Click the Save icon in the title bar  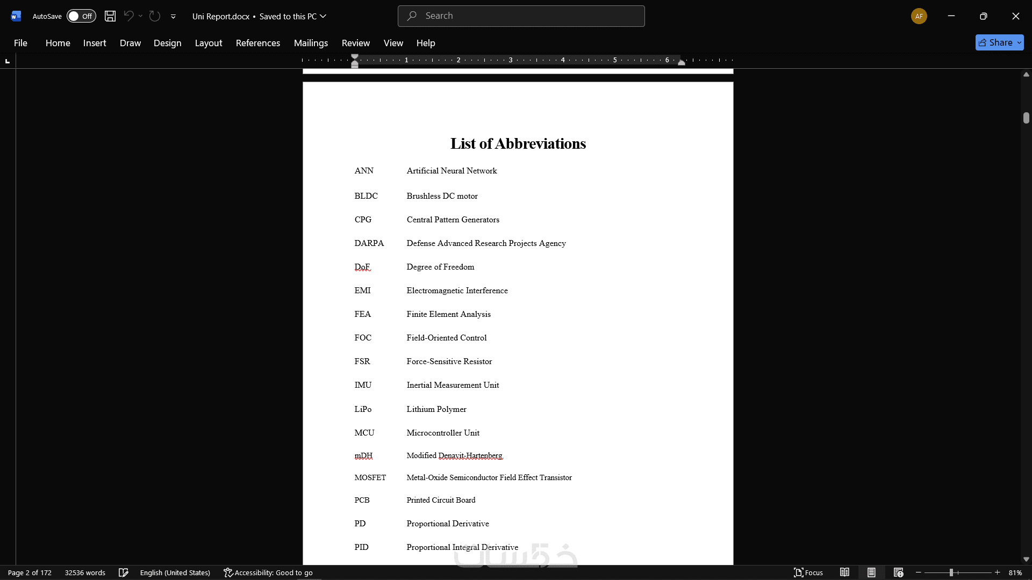click(x=110, y=16)
